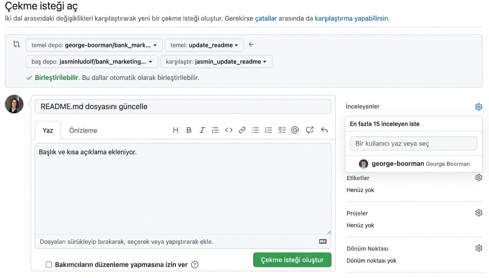
Task: Open the 'temel: update_readme' branch dropdown
Action: [204, 45]
